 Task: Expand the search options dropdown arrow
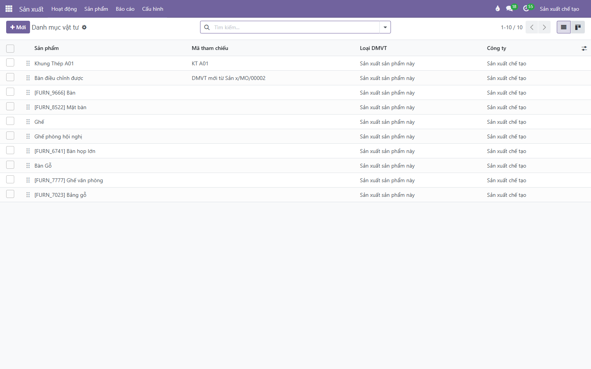[x=385, y=27]
